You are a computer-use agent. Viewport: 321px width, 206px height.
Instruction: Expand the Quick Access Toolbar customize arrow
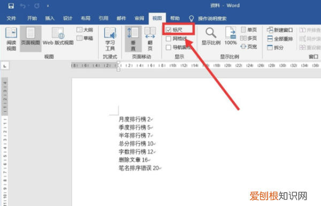tap(48, 6)
